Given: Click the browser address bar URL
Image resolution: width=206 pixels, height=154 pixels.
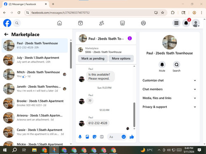Looking at the screenshot, I should 61,13.
